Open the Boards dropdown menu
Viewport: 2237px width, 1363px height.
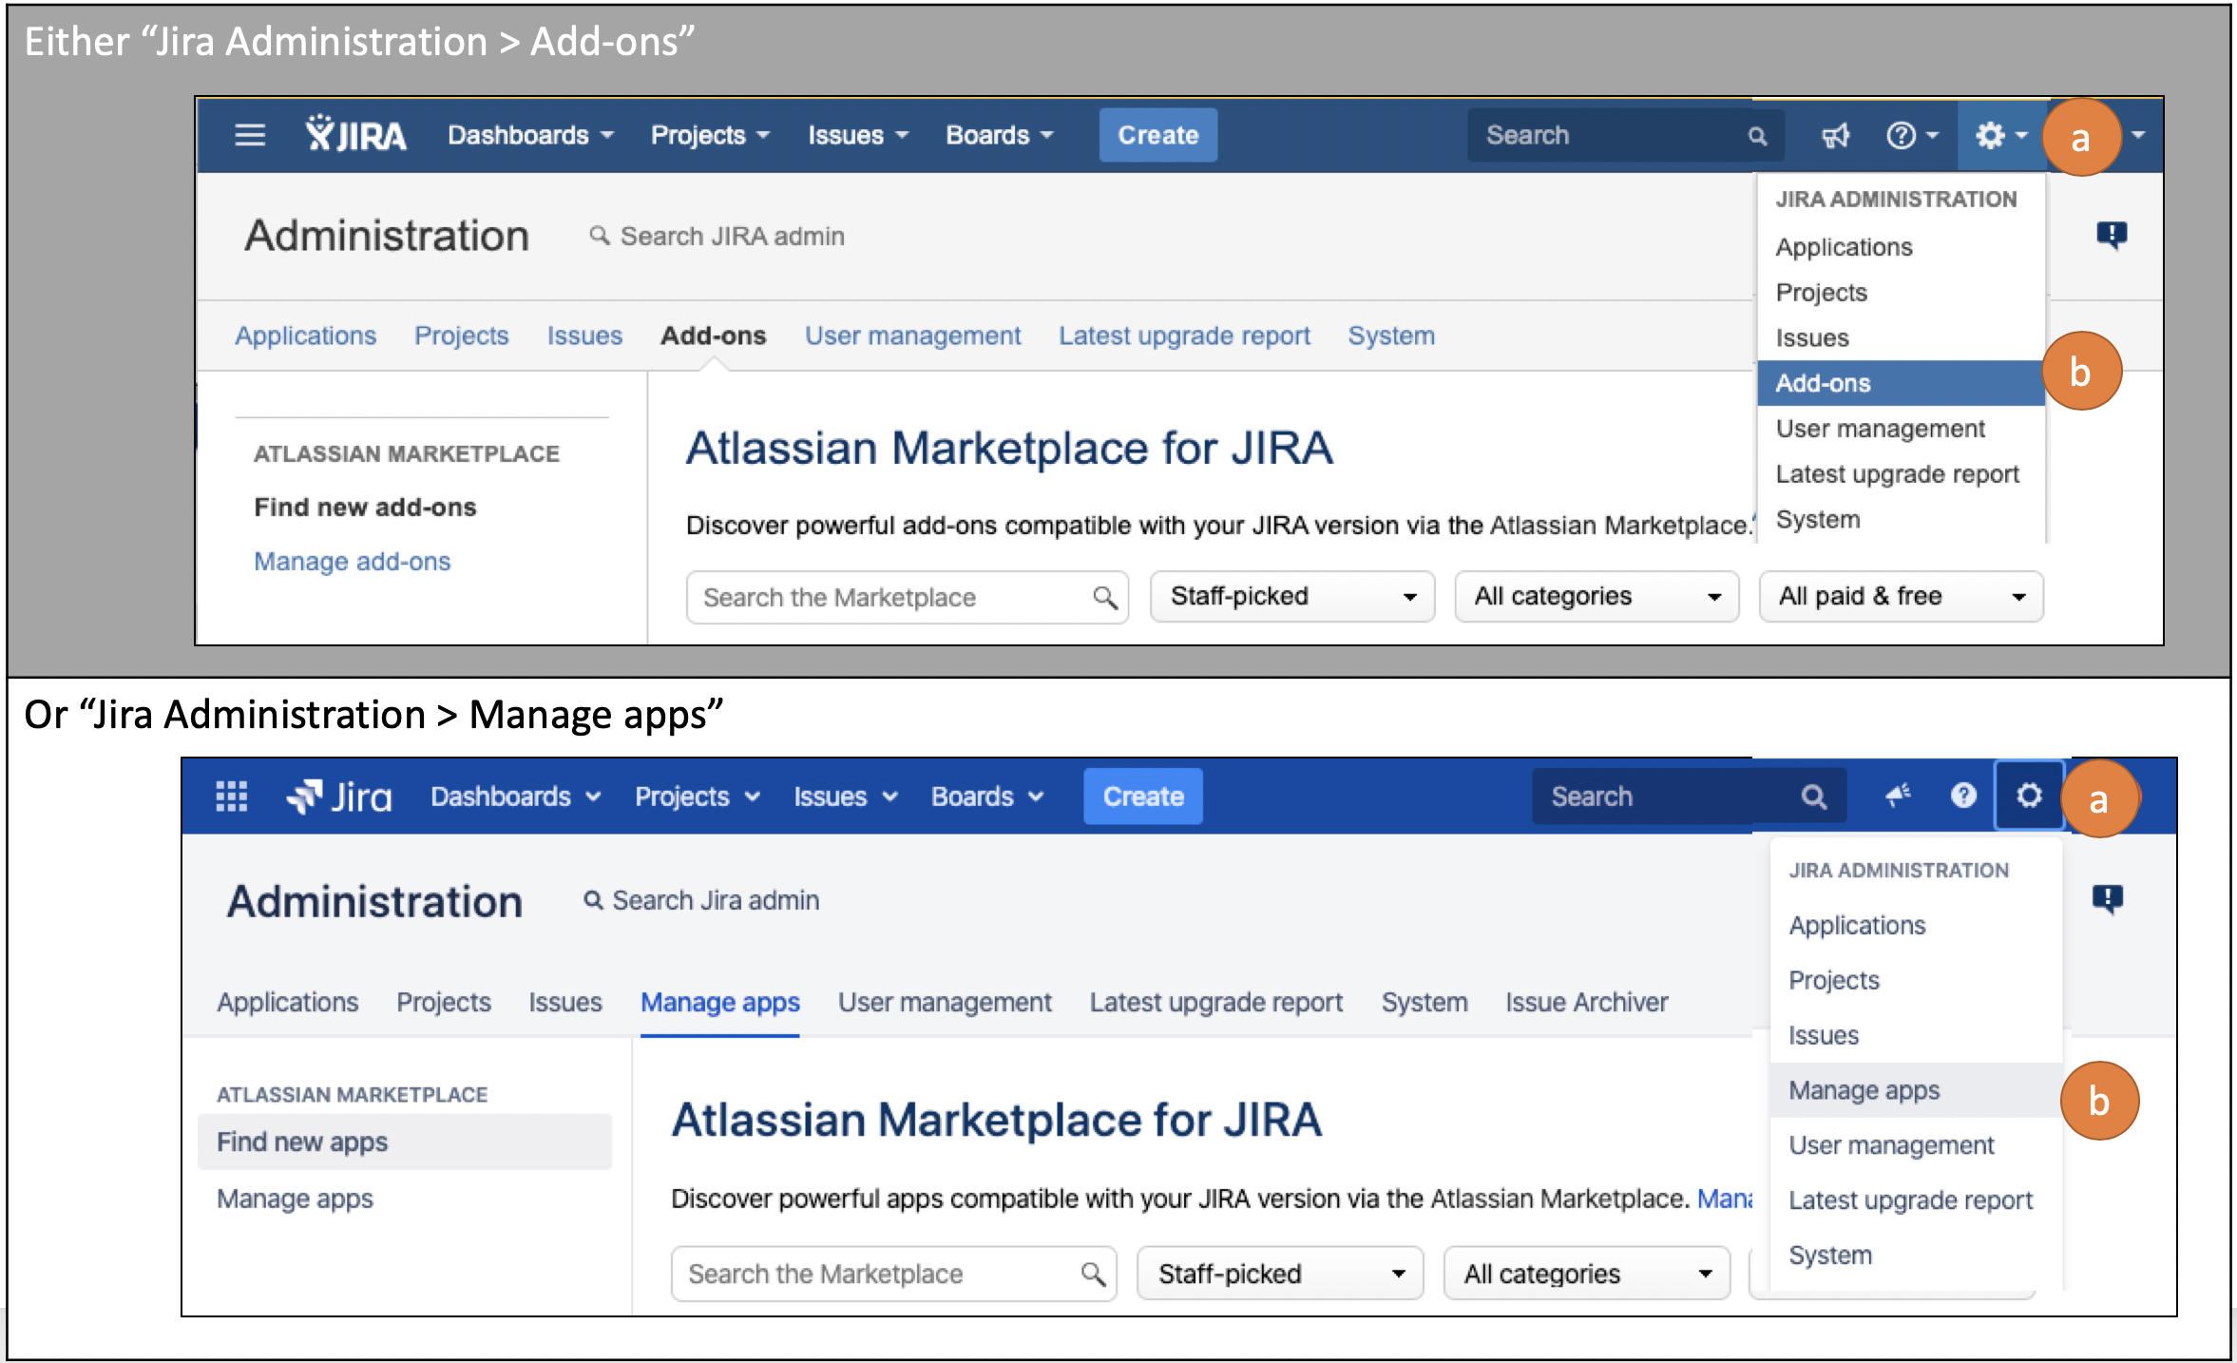999,134
